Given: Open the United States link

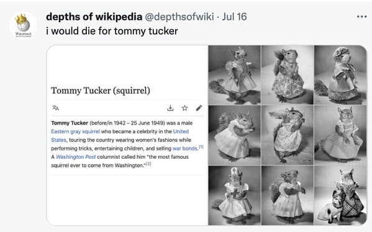Looking at the screenshot, I should click(120, 136).
